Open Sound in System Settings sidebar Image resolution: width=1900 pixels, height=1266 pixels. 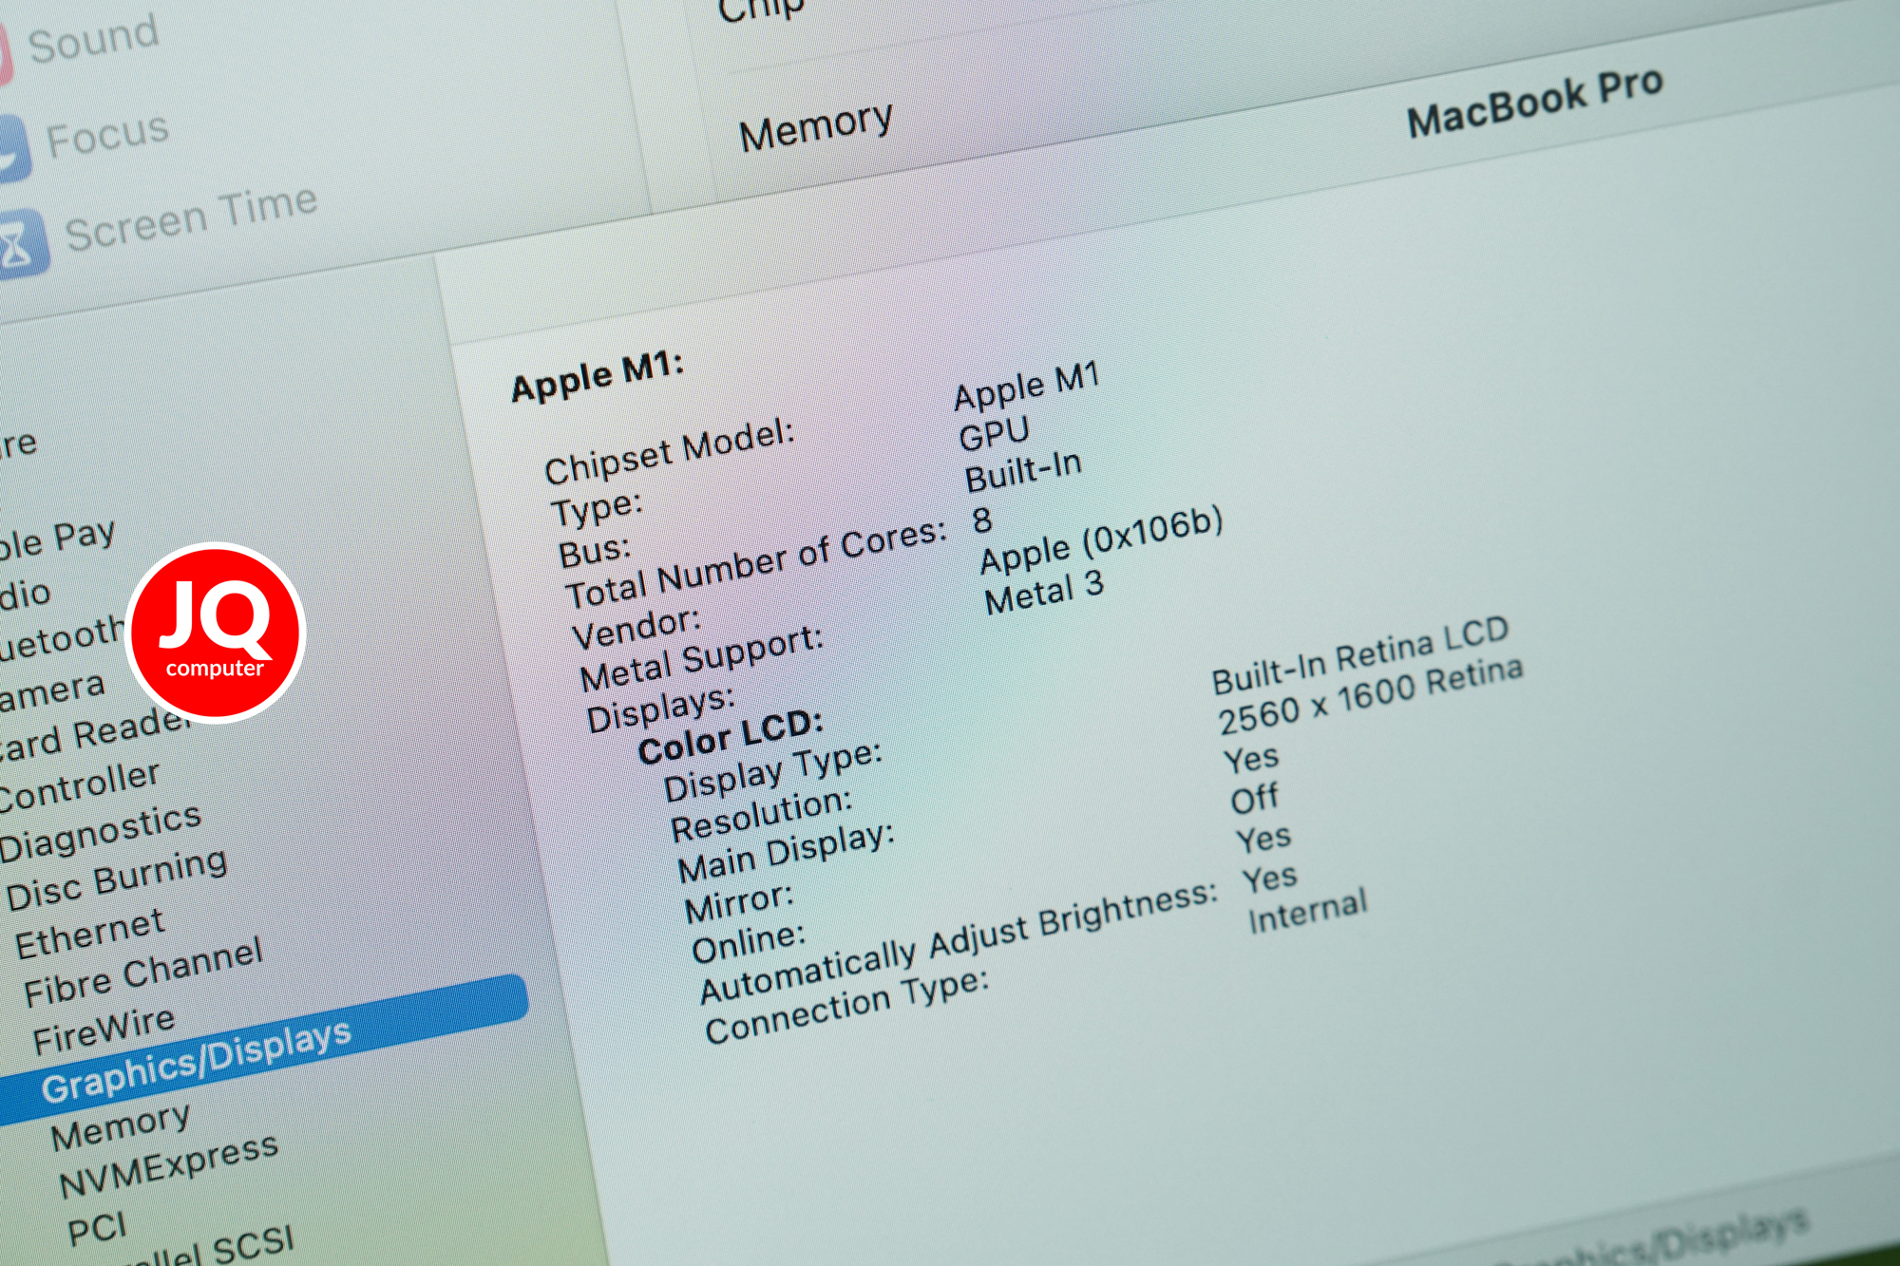coord(93,40)
